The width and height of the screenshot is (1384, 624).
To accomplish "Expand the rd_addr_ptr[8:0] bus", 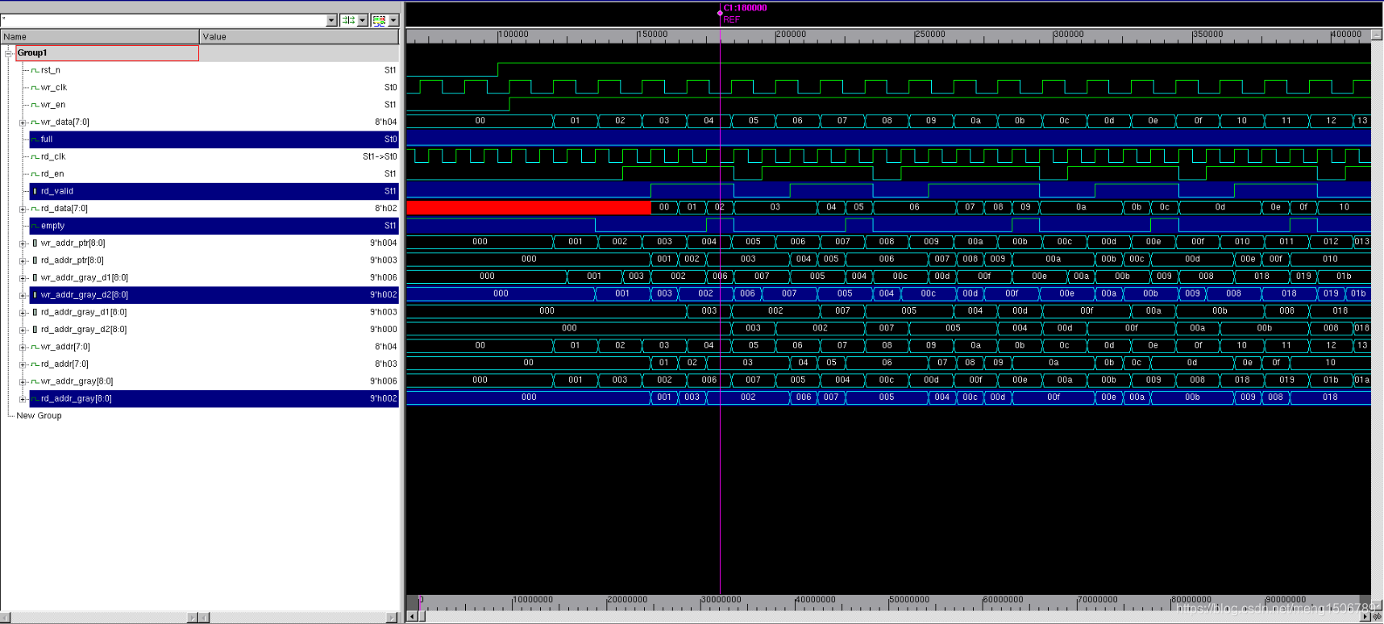I will (23, 260).
